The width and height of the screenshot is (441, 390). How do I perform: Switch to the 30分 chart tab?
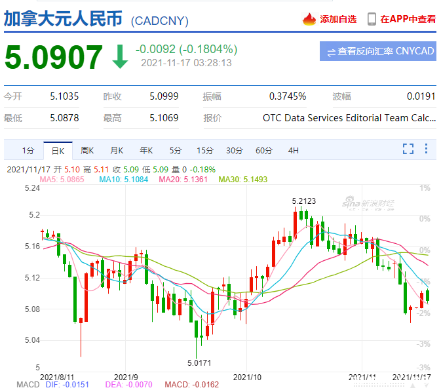tap(235, 151)
